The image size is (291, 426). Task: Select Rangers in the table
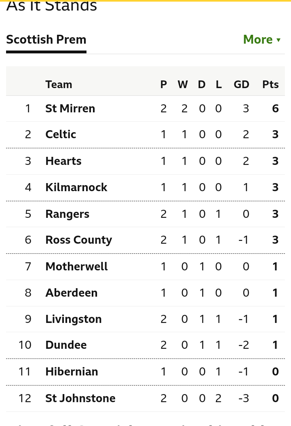[67, 214]
